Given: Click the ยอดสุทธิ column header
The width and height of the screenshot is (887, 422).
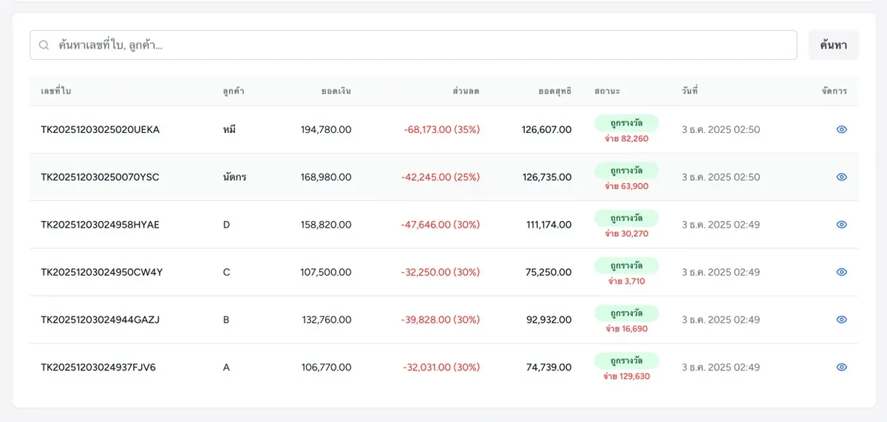Looking at the screenshot, I should point(555,92).
